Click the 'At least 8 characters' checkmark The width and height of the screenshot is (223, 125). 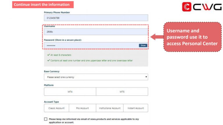48,55
